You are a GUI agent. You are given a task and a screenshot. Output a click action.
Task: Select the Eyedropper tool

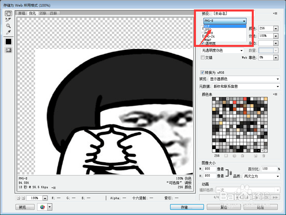point(8,32)
